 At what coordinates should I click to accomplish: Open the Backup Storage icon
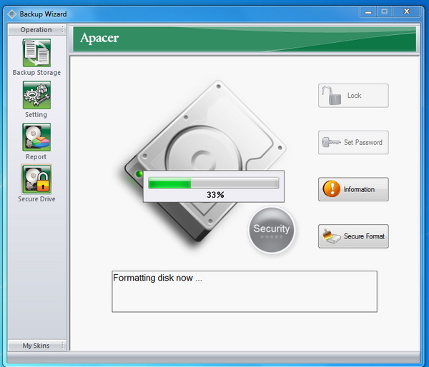(36, 53)
